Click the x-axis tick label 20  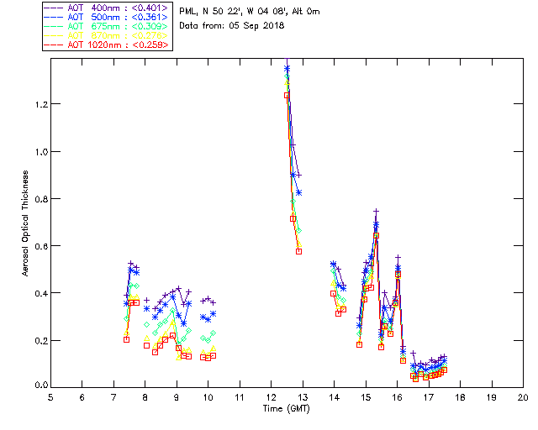pyautogui.click(x=523, y=397)
